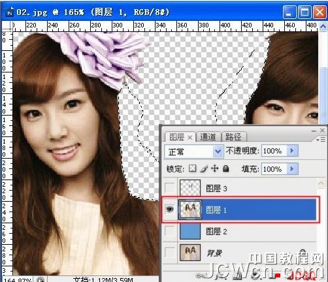The height and width of the screenshot is (282, 328).
Task: Toggle lock all padlock icon
Action: coord(226,168)
